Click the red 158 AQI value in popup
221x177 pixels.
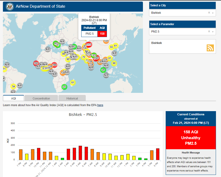pyautogui.click(x=102, y=34)
